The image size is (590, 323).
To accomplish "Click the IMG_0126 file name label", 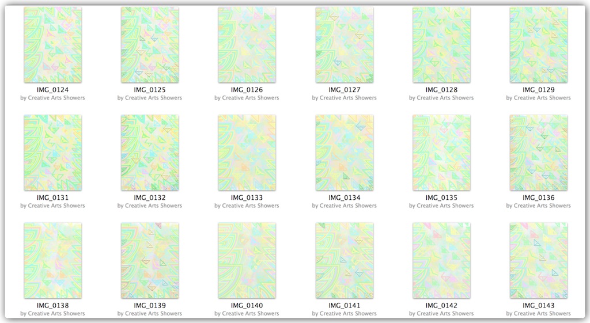I will [247, 90].
